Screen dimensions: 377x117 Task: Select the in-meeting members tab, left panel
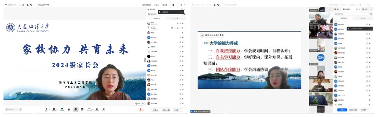click(156, 18)
